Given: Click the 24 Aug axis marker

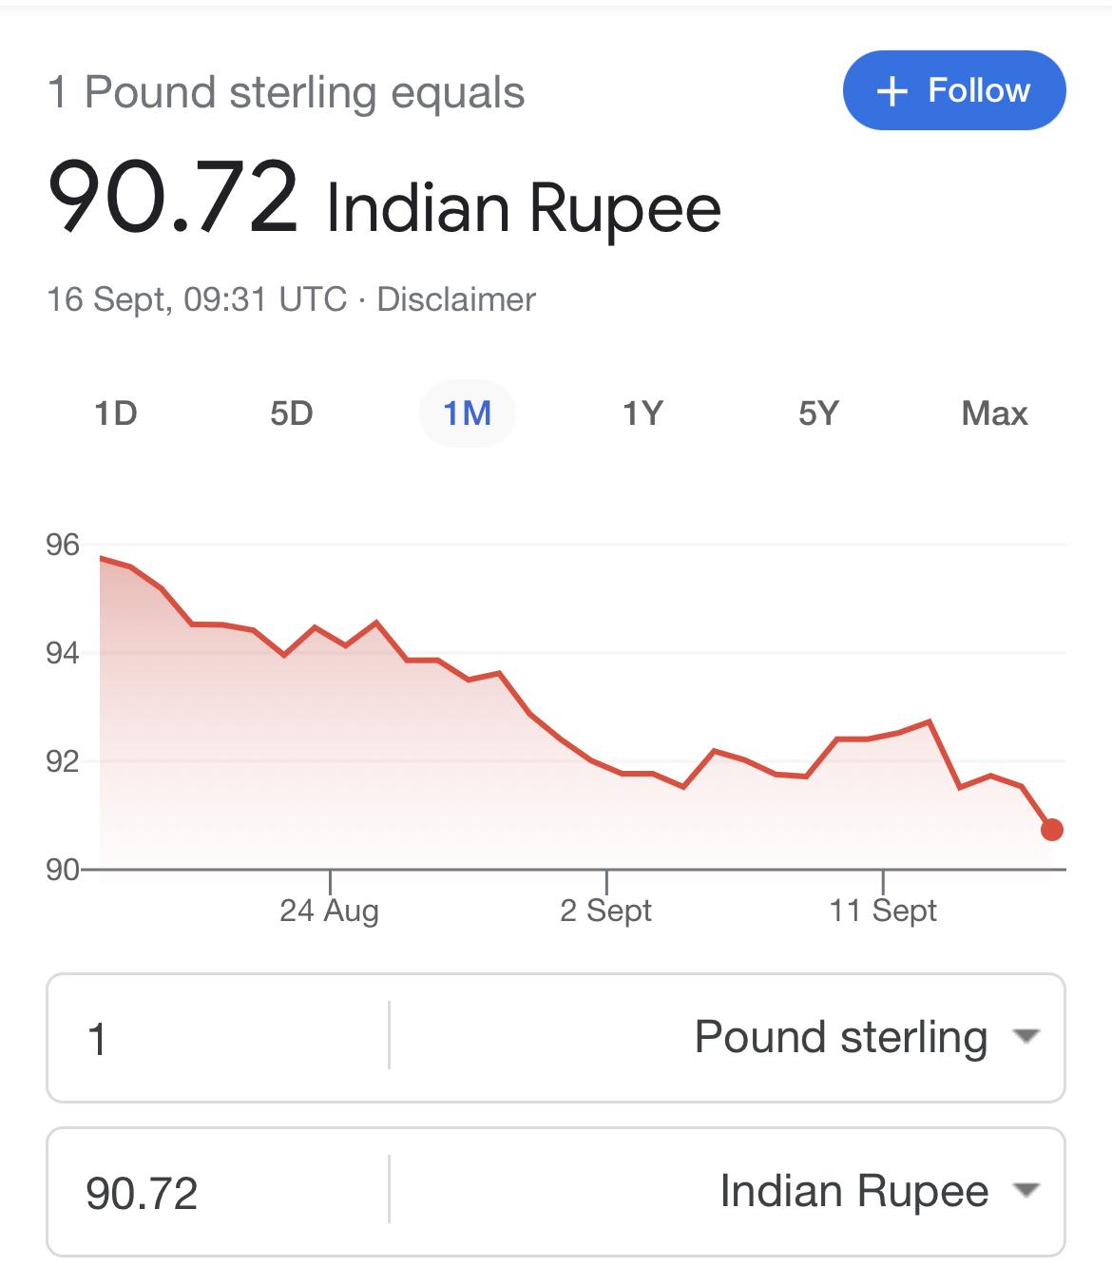Looking at the screenshot, I should point(330,910).
